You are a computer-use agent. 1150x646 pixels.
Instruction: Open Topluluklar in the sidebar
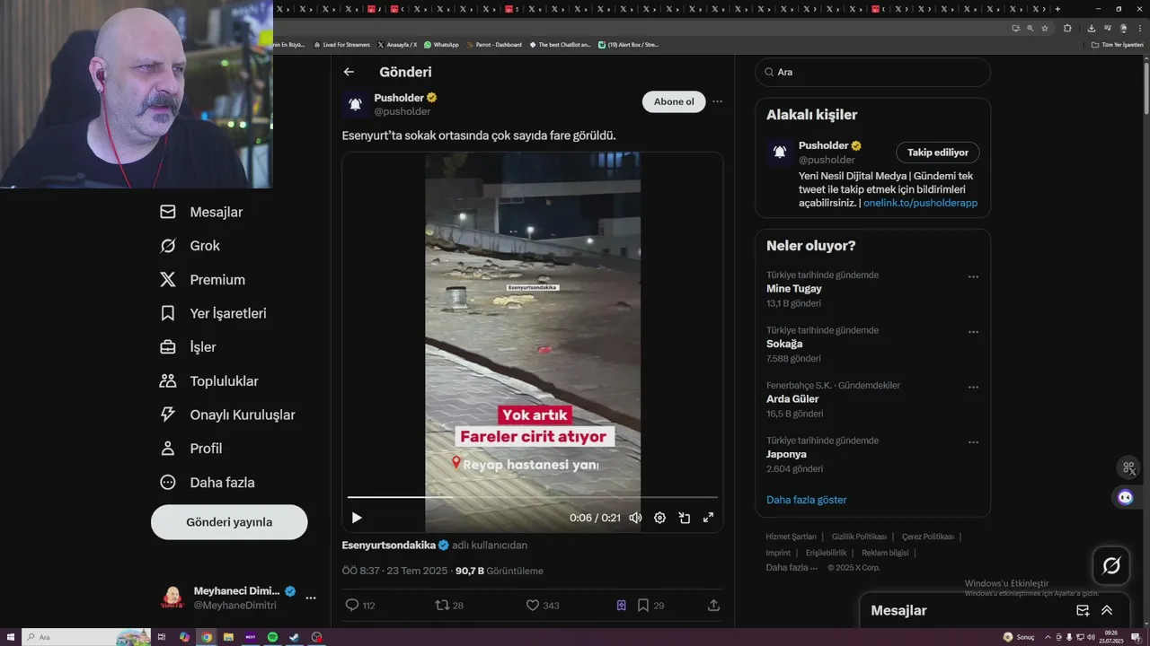coord(208,381)
